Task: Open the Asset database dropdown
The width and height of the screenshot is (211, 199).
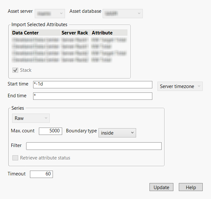Action: (x=122, y=13)
